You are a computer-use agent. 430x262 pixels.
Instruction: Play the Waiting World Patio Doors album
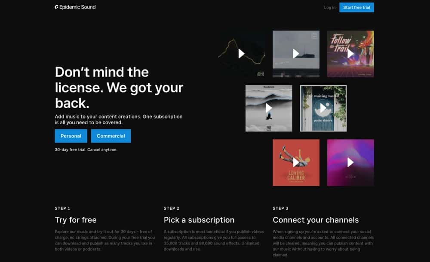[323, 108]
